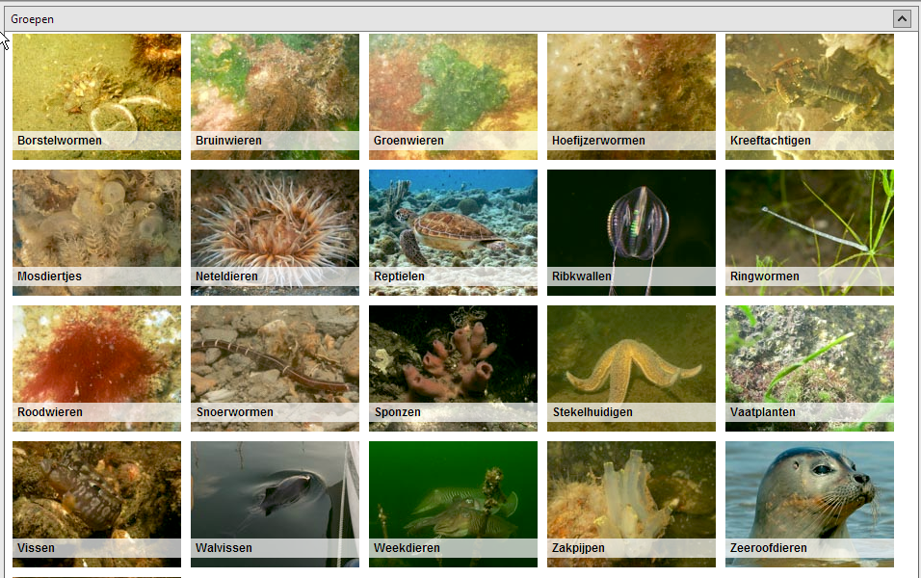
Task: Select the Mosdiertjes group image
Action: 97,232
